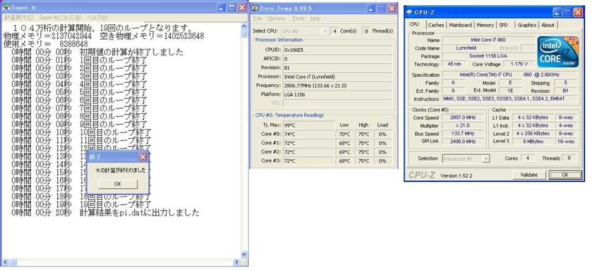
Task: Click the Intel Core i7 logo badge
Action: point(558,51)
